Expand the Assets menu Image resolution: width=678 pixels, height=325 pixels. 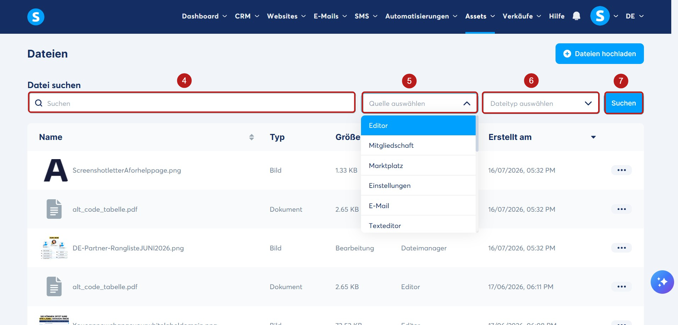[480, 16]
